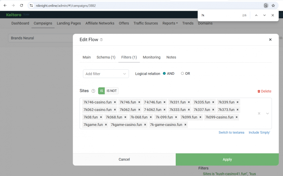This screenshot has width=283, height=176.
Task: Open the Monitoring tab
Action: click(x=151, y=57)
